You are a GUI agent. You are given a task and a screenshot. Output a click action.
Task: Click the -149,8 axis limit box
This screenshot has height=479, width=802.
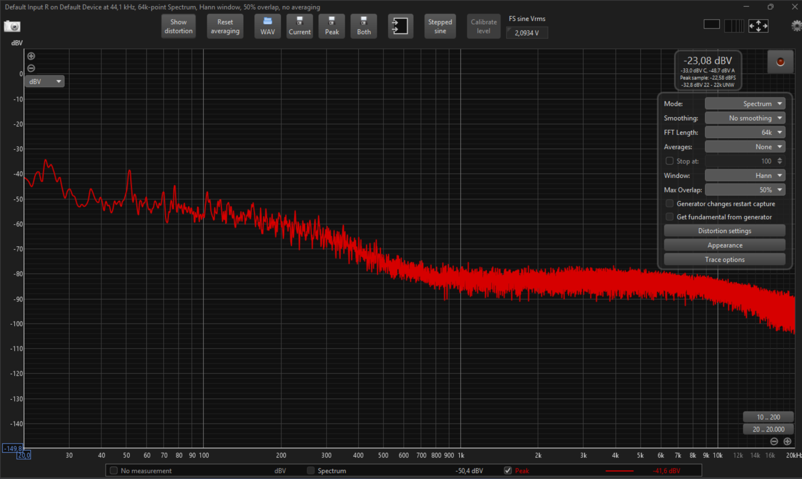[x=13, y=448]
